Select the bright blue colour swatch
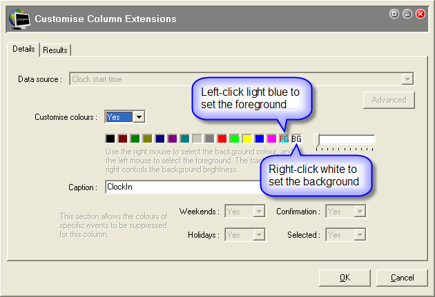435x297 pixels. click(x=260, y=139)
